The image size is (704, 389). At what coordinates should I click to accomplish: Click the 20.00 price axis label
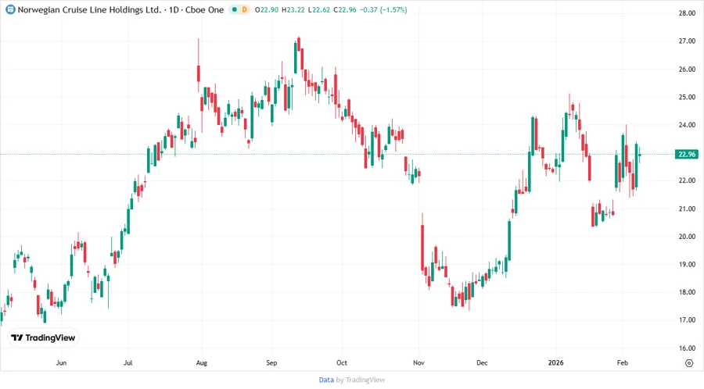point(687,237)
